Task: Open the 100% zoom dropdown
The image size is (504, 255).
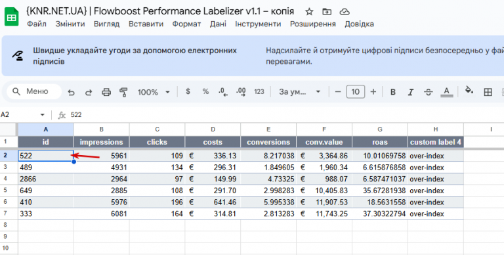Action: (154, 92)
